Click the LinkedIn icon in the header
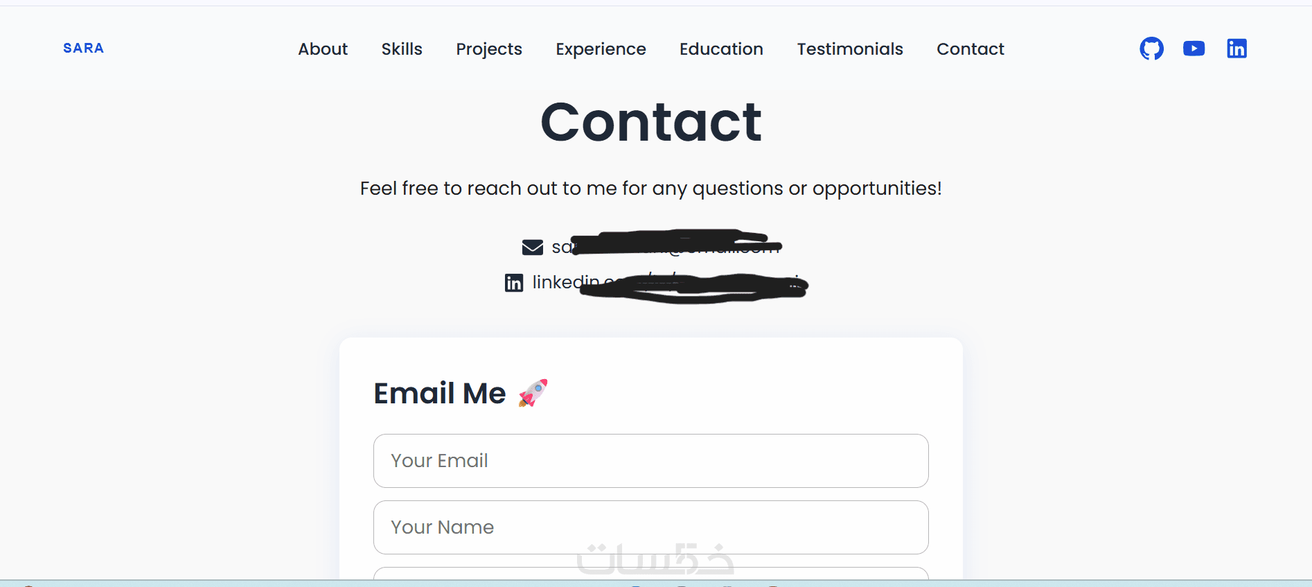The height and width of the screenshot is (587, 1312). [x=1236, y=49]
